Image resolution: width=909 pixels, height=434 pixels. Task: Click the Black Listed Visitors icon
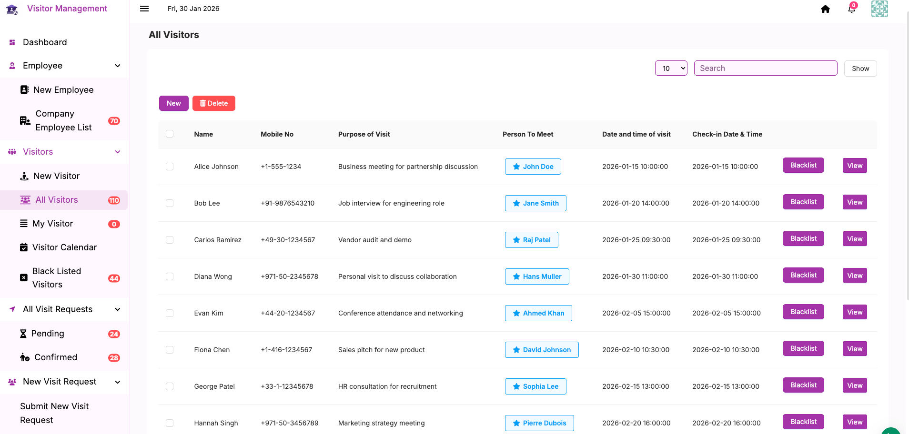tap(23, 277)
